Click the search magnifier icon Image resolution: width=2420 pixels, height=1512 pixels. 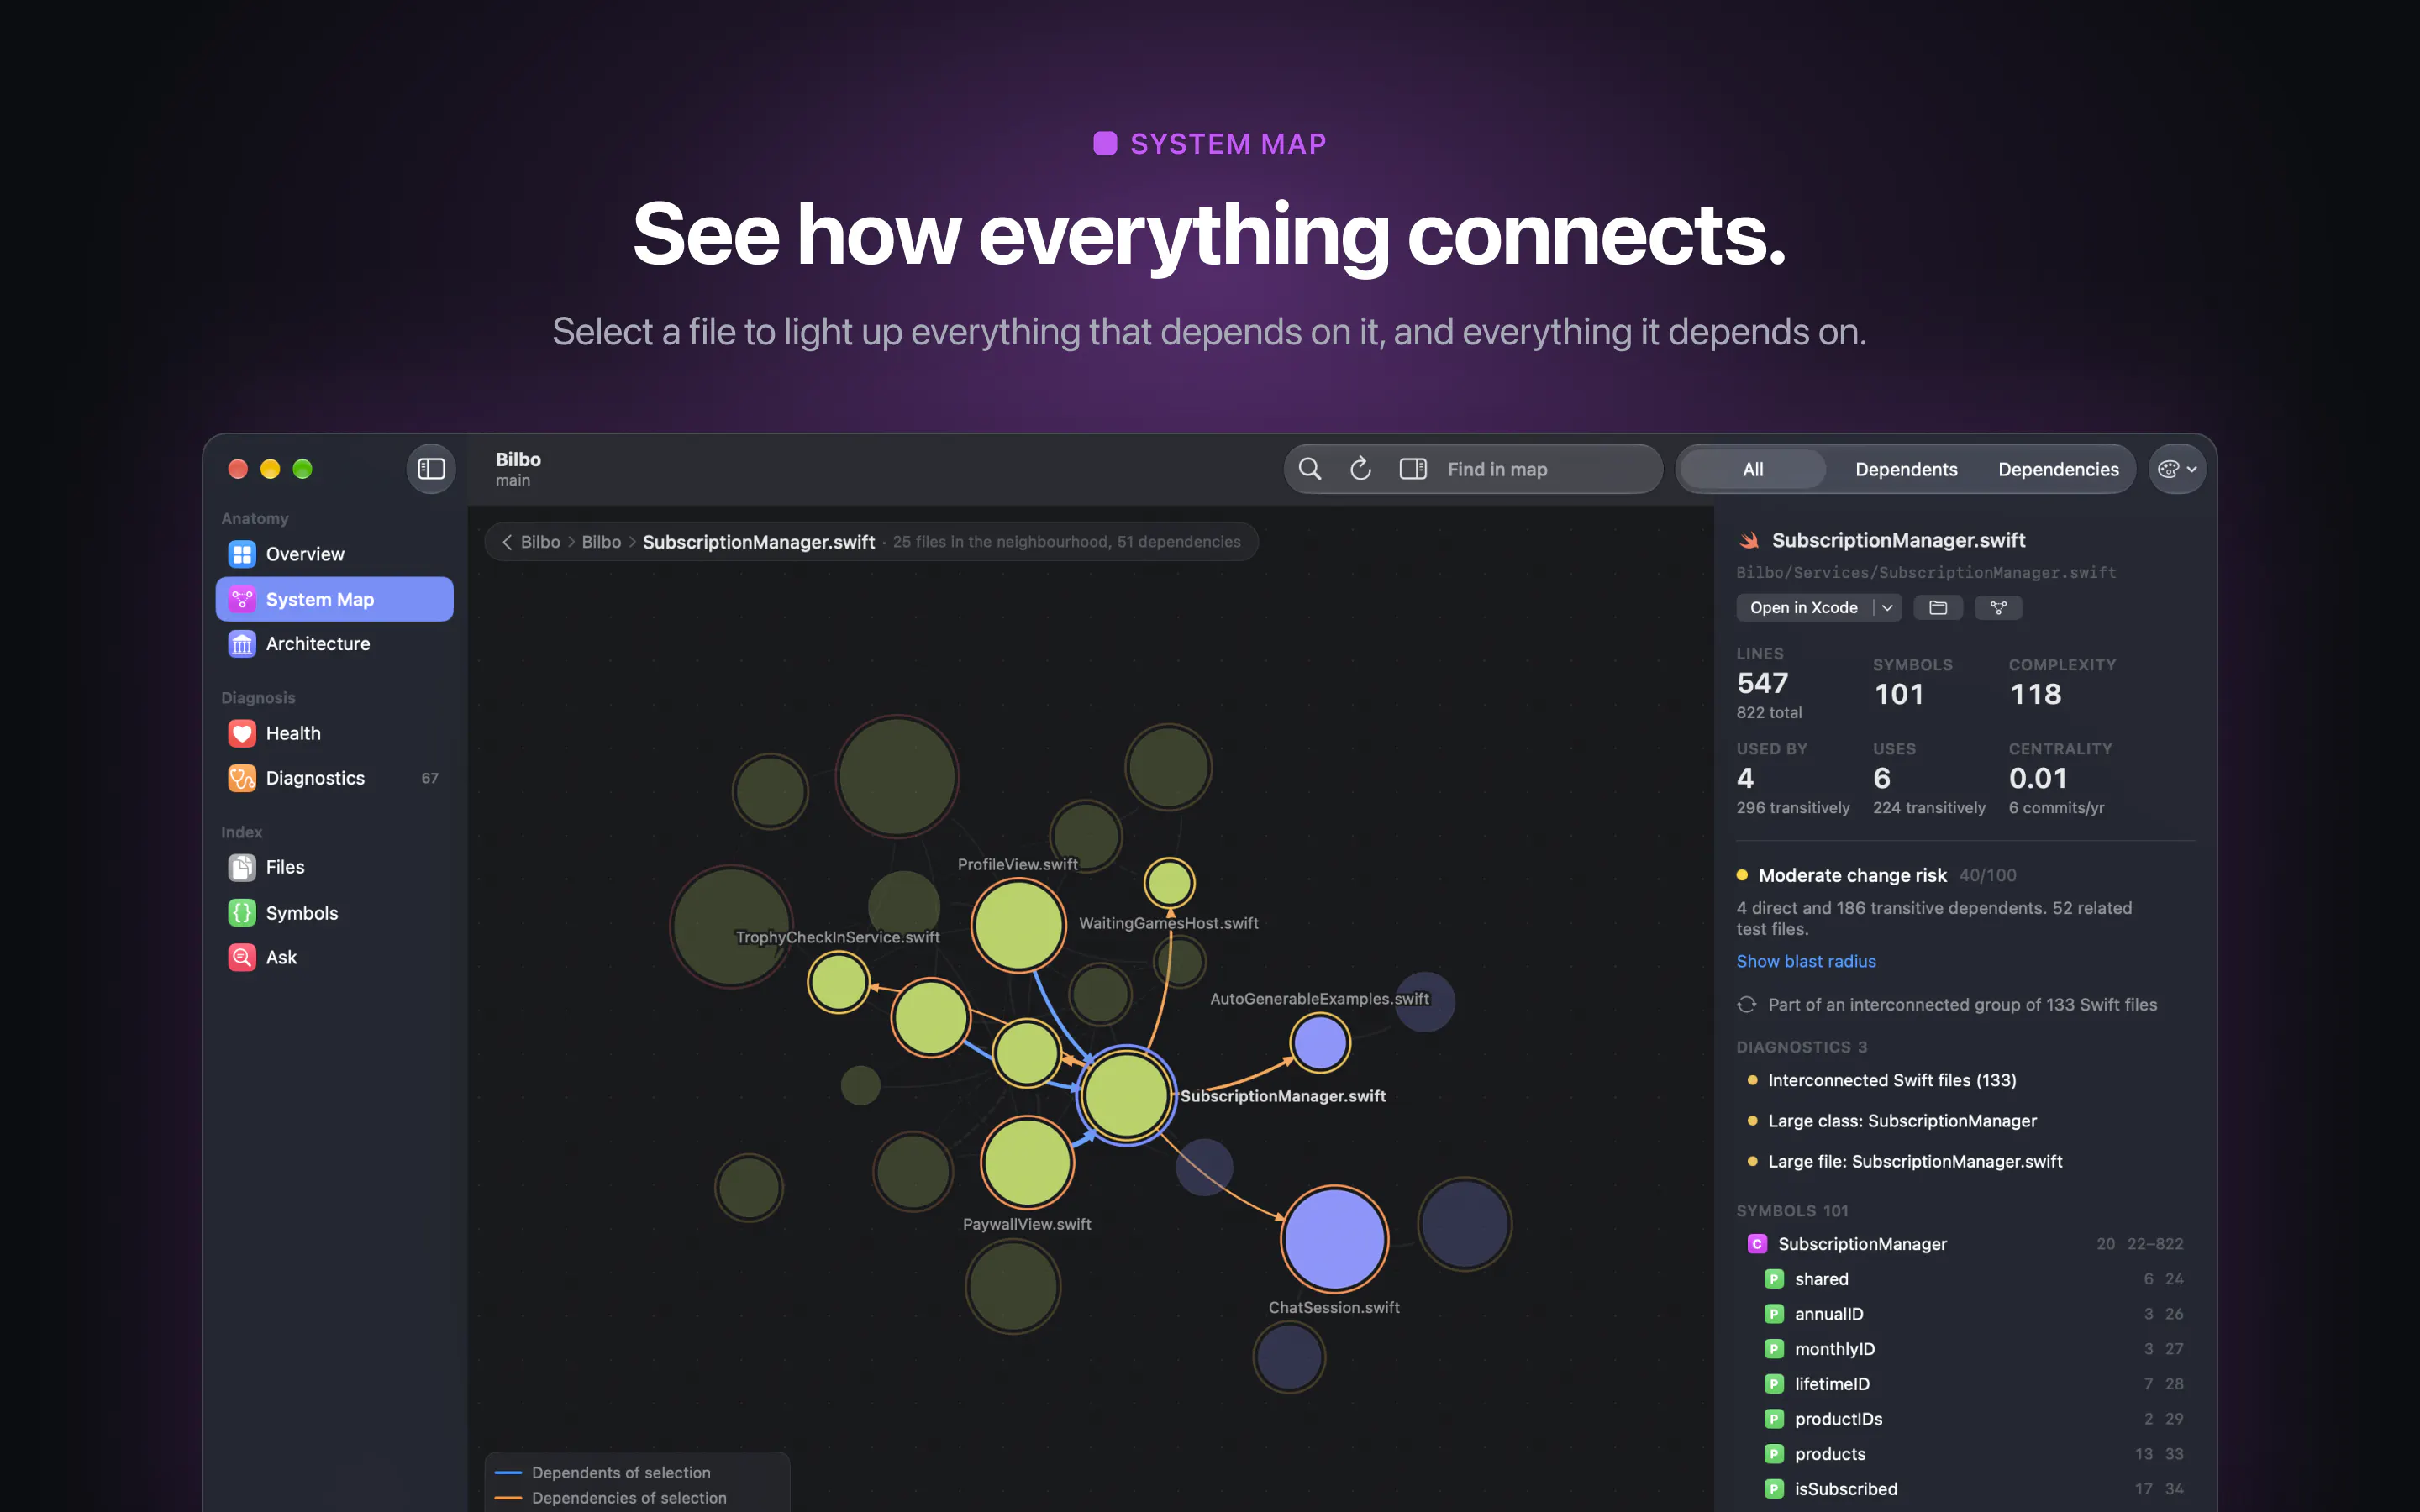click(x=1310, y=469)
